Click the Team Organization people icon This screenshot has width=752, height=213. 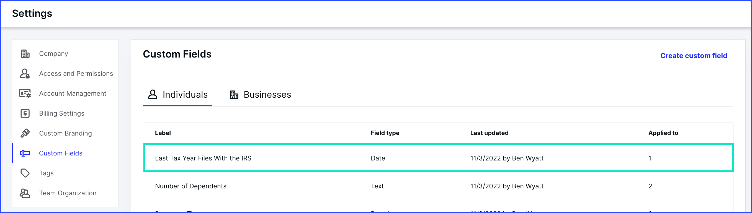pyautogui.click(x=25, y=193)
